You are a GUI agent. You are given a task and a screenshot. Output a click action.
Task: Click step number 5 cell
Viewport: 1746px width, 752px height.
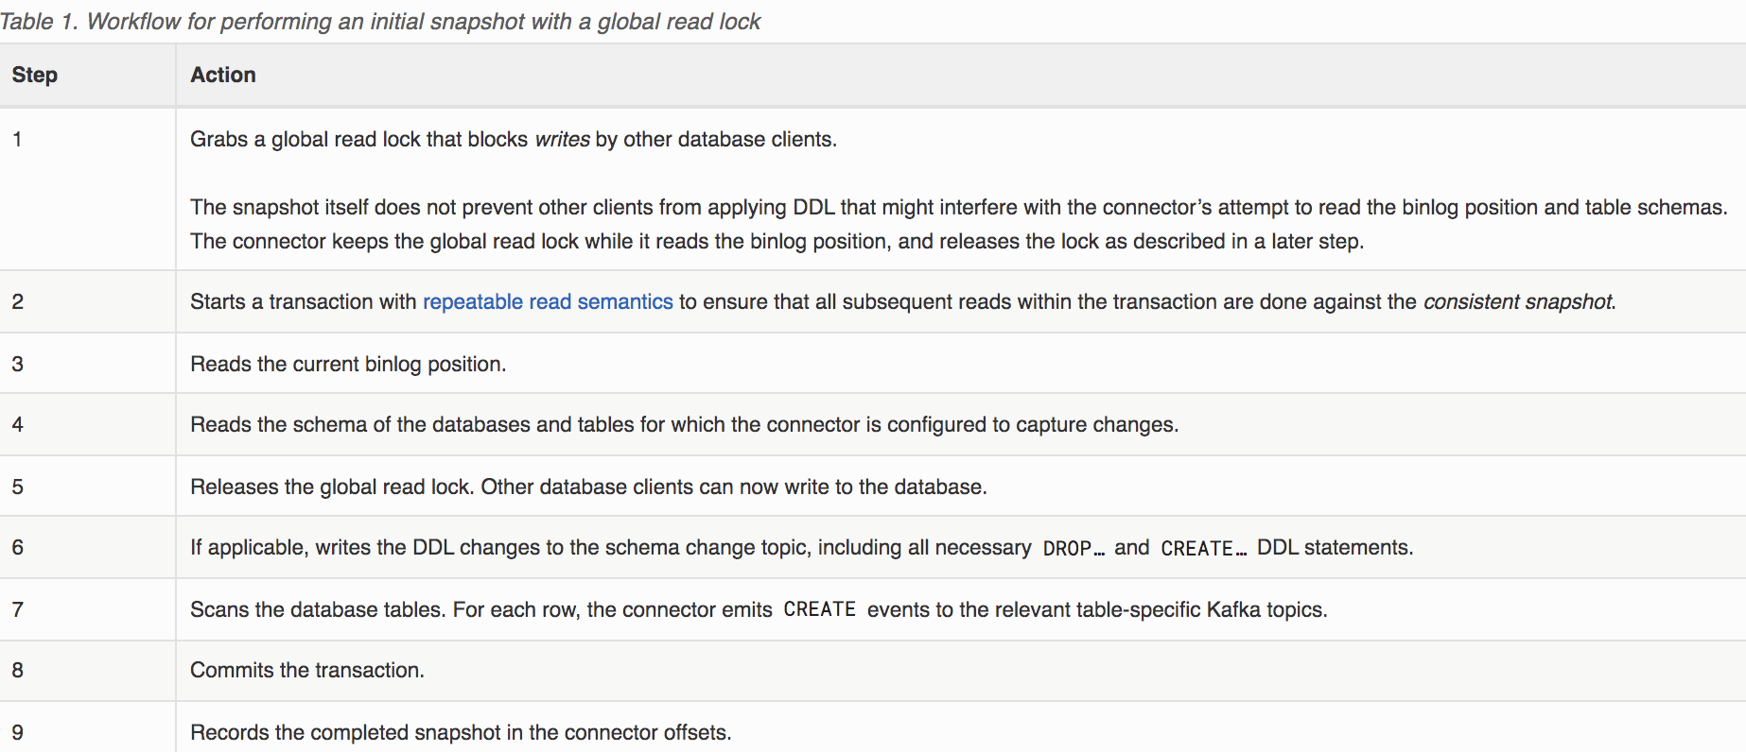(x=88, y=487)
